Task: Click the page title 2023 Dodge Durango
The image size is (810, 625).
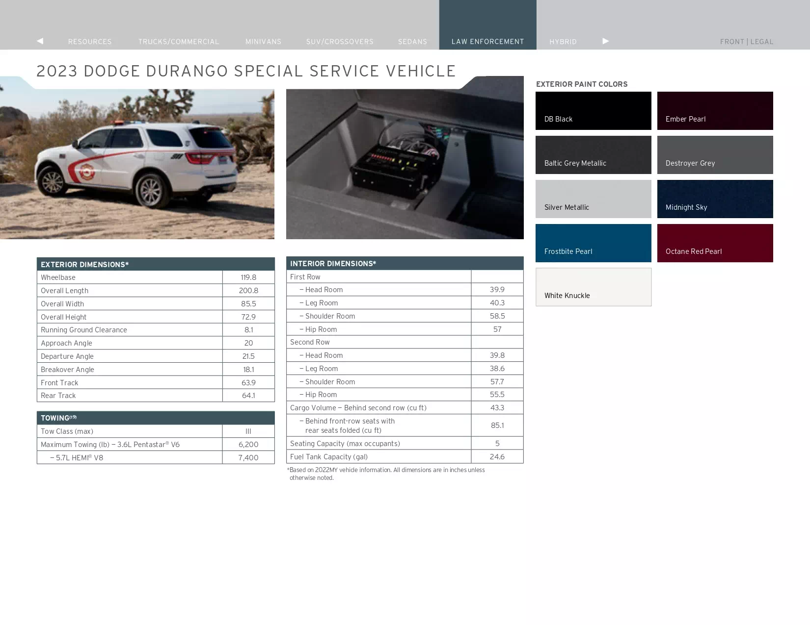Action: point(246,71)
